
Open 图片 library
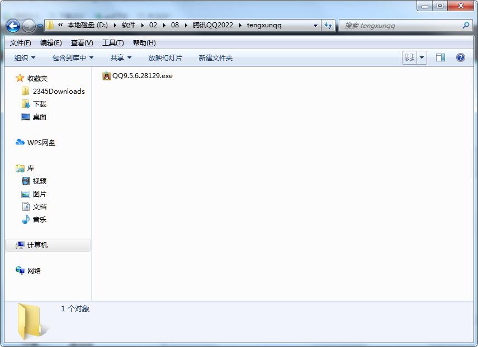[40, 194]
